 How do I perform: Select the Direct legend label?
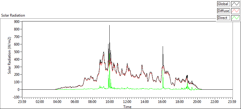[224, 18]
